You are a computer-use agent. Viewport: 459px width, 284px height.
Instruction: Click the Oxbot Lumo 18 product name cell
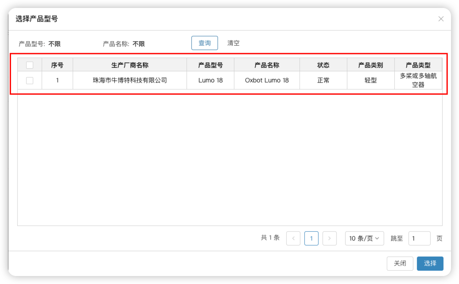(267, 81)
